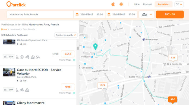189x105 pixels.
Task: Open the start date calendar icon
Action: point(77,14)
